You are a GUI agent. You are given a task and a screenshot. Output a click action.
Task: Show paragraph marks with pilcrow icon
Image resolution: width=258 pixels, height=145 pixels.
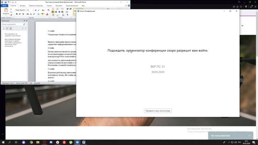tap(67, 15)
